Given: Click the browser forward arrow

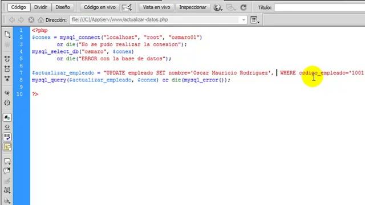Looking at the screenshot, I should [21, 20].
